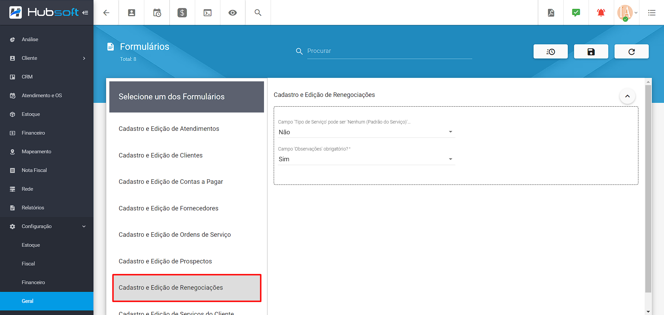This screenshot has width=664, height=315.
Task: Open the PDF document icon
Action: pos(551,13)
